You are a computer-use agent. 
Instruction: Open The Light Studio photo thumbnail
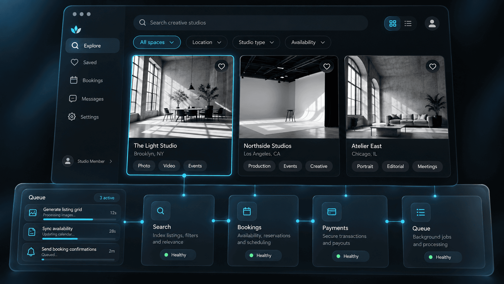pos(181,97)
